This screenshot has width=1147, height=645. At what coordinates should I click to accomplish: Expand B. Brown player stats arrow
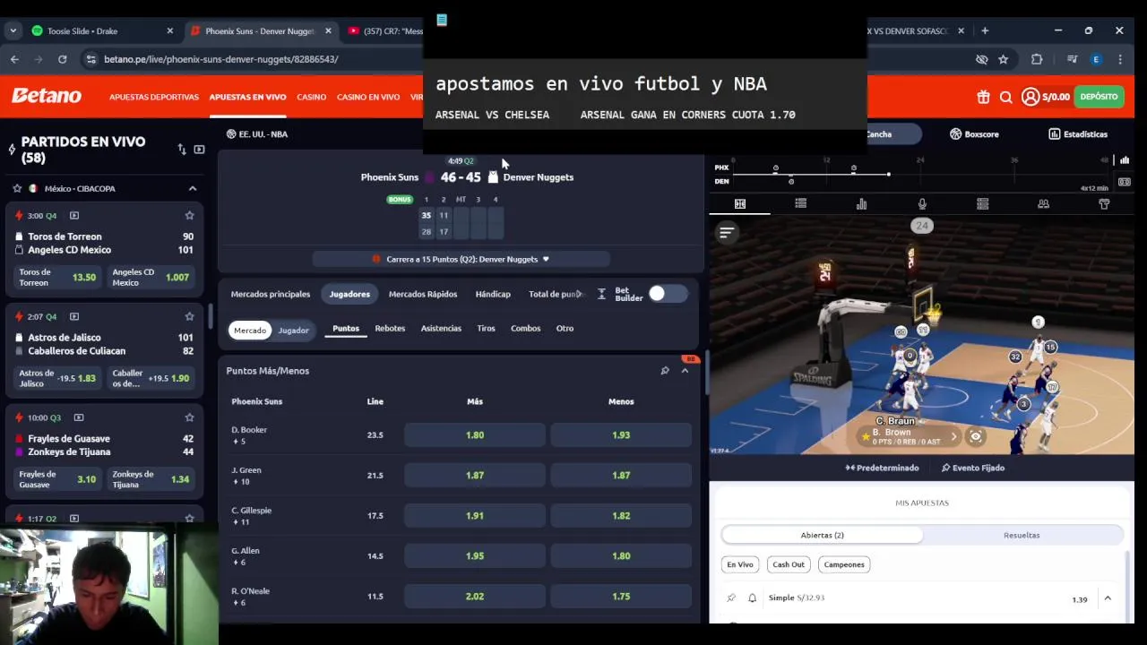pos(953,437)
